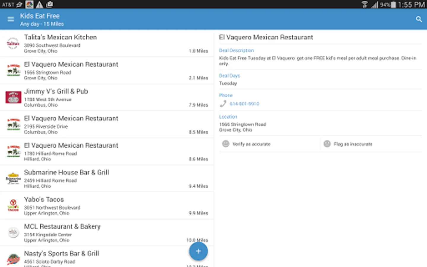
Task: Tap the MCL Restaurant & Bakery logo
Action: click(x=13, y=233)
